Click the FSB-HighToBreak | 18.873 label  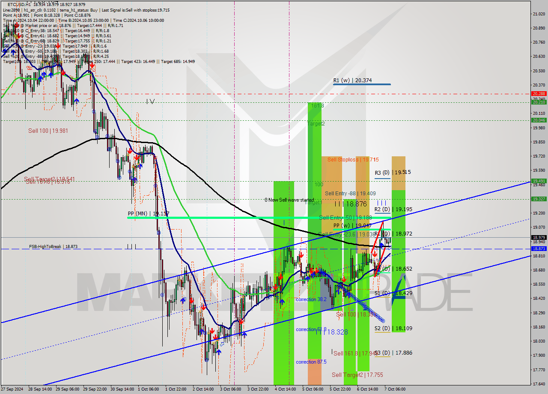point(53,247)
